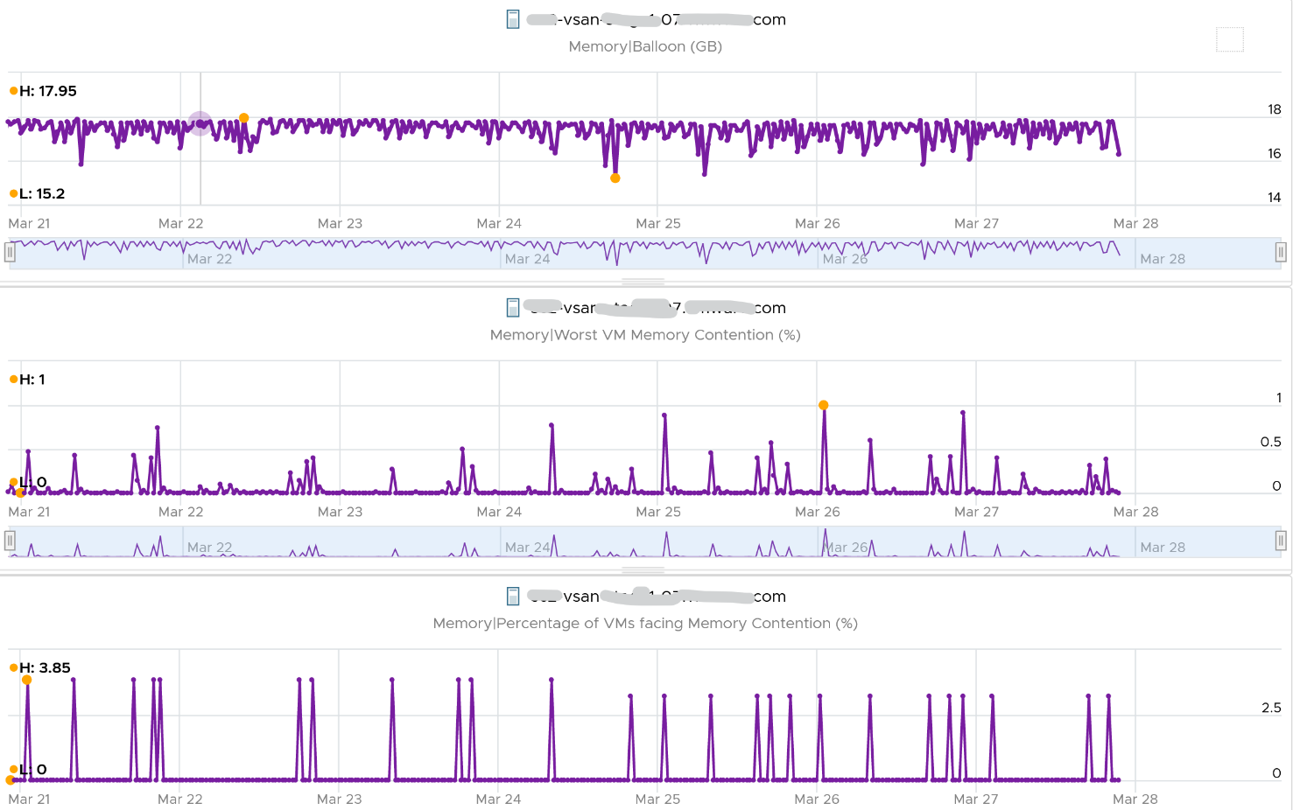
Task: Click Mar 24 label in Balloon navigator strip
Action: pyautogui.click(x=528, y=259)
